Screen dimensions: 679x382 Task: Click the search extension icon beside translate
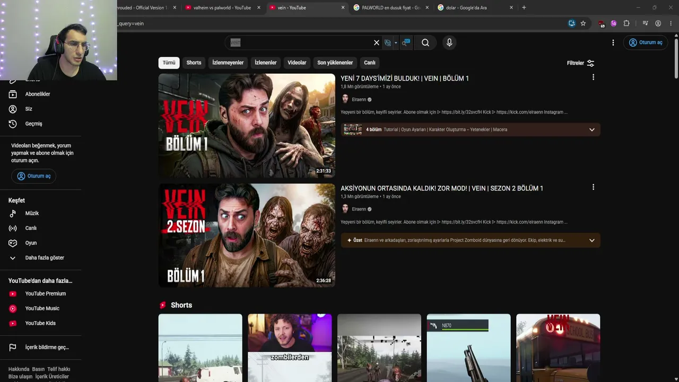coord(406,42)
